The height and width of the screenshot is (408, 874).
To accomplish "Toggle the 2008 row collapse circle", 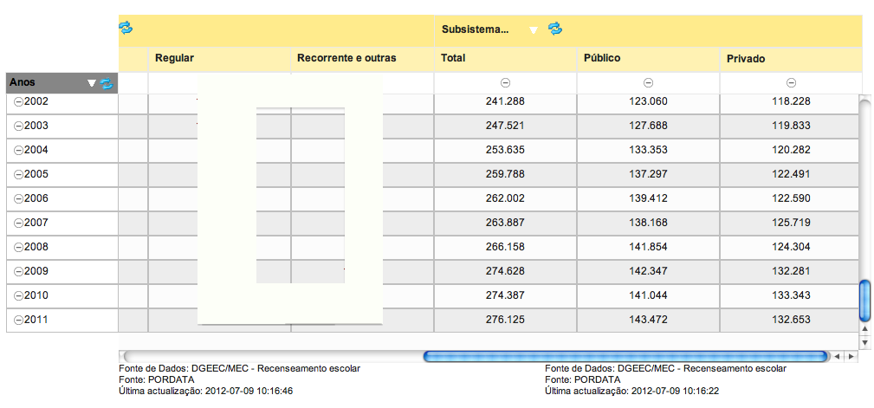I will coord(18,248).
